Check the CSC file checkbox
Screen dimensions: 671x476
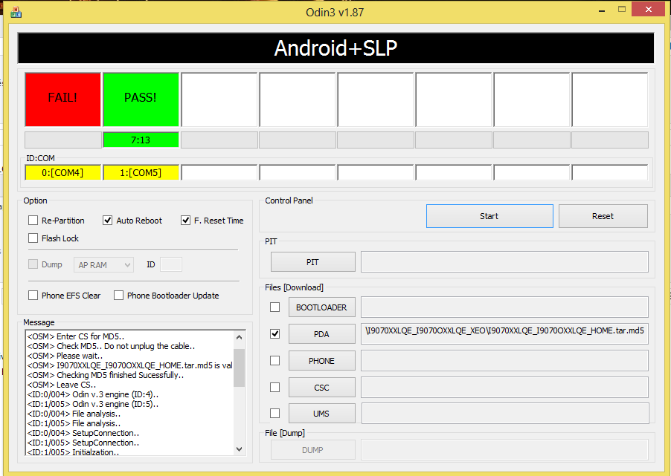pyautogui.click(x=274, y=387)
